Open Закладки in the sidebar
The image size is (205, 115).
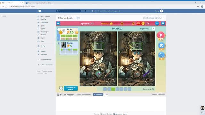(x=44, y=54)
